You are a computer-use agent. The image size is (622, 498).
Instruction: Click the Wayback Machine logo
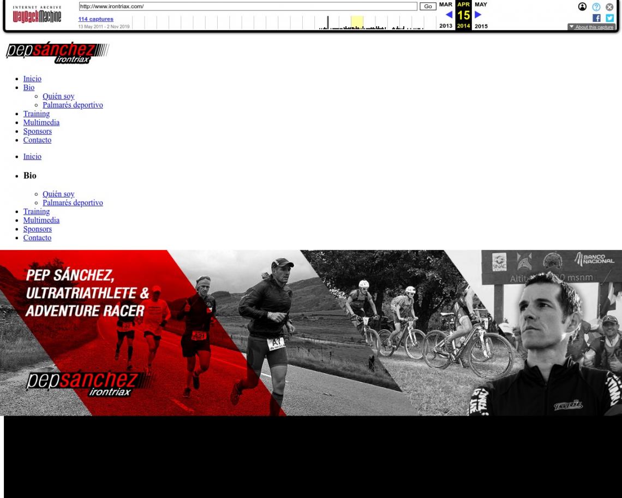point(37,15)
